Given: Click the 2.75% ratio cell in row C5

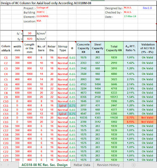Looking at the screenshot, I should coord(131,79).
